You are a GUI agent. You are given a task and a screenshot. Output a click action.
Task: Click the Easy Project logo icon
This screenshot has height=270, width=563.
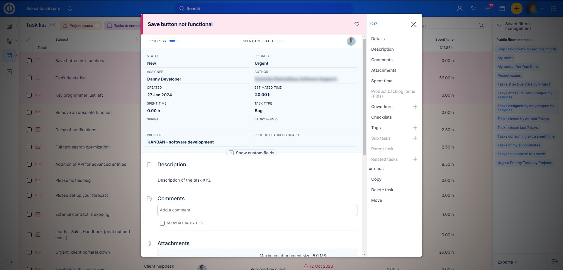coord(9,8)
